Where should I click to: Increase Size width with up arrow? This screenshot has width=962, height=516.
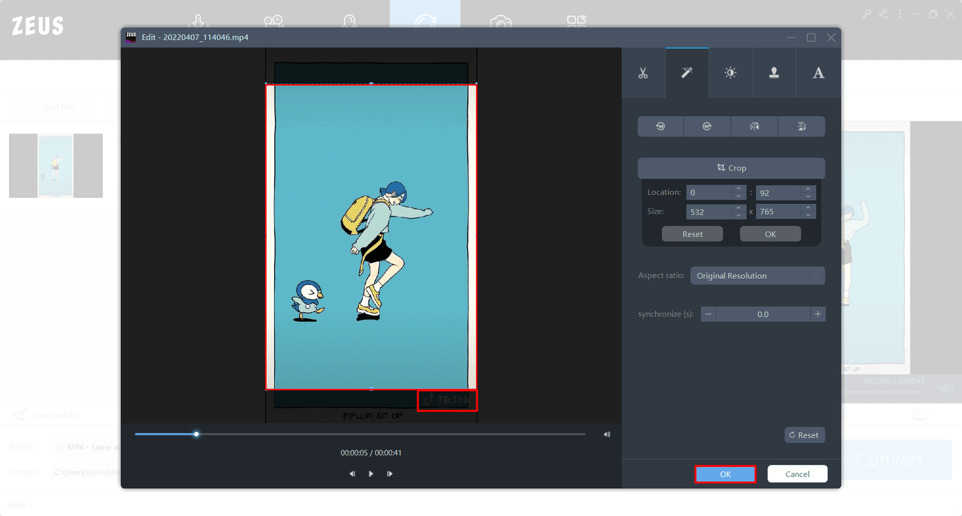coord(739,208)
